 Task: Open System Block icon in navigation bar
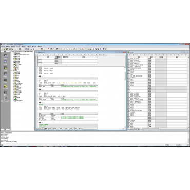point(5,80)
